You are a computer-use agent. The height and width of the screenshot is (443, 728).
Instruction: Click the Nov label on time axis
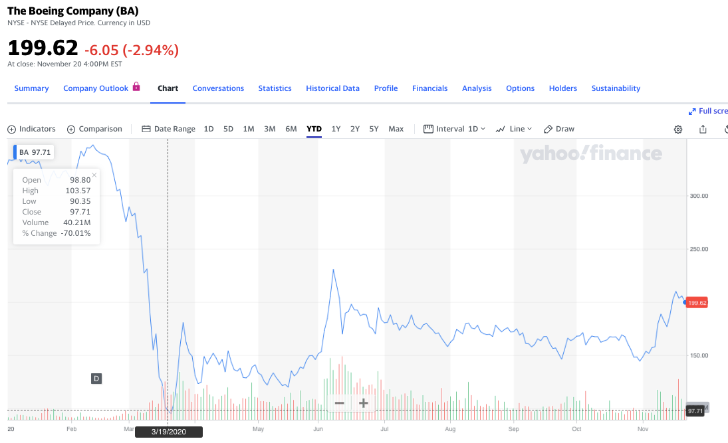643,429
